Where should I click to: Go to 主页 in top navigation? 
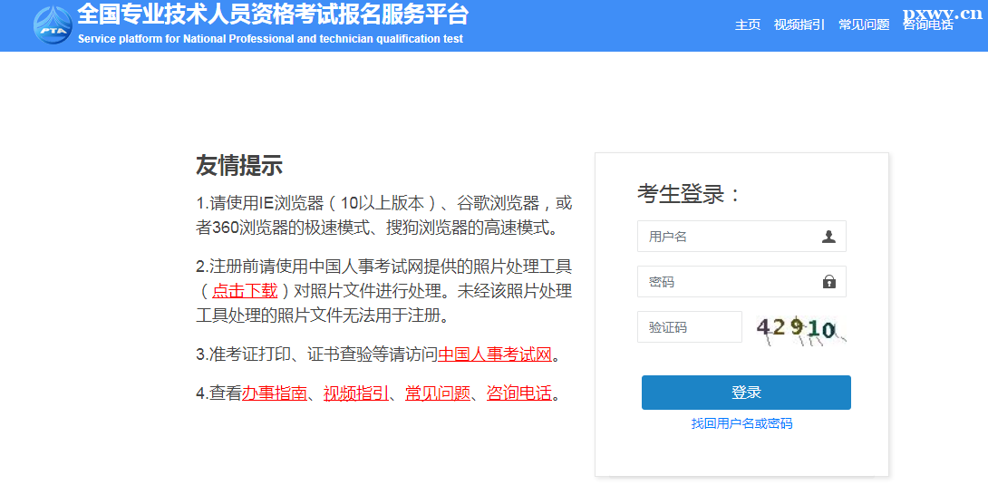tap(747, 24)
